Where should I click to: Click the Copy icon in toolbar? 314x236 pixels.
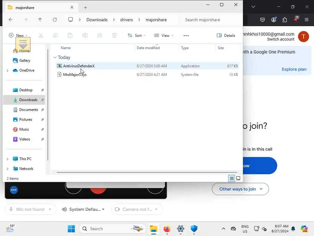click(56, 36)
